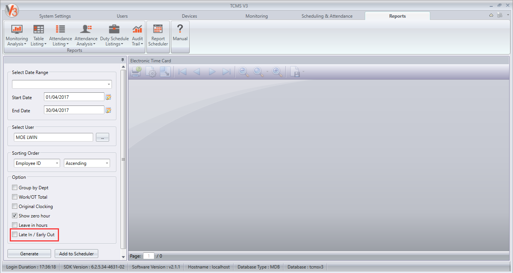The width and height of the screenshot is (513, 273).
Task: Select the Monitoring tab
Action: click(256, 16)
